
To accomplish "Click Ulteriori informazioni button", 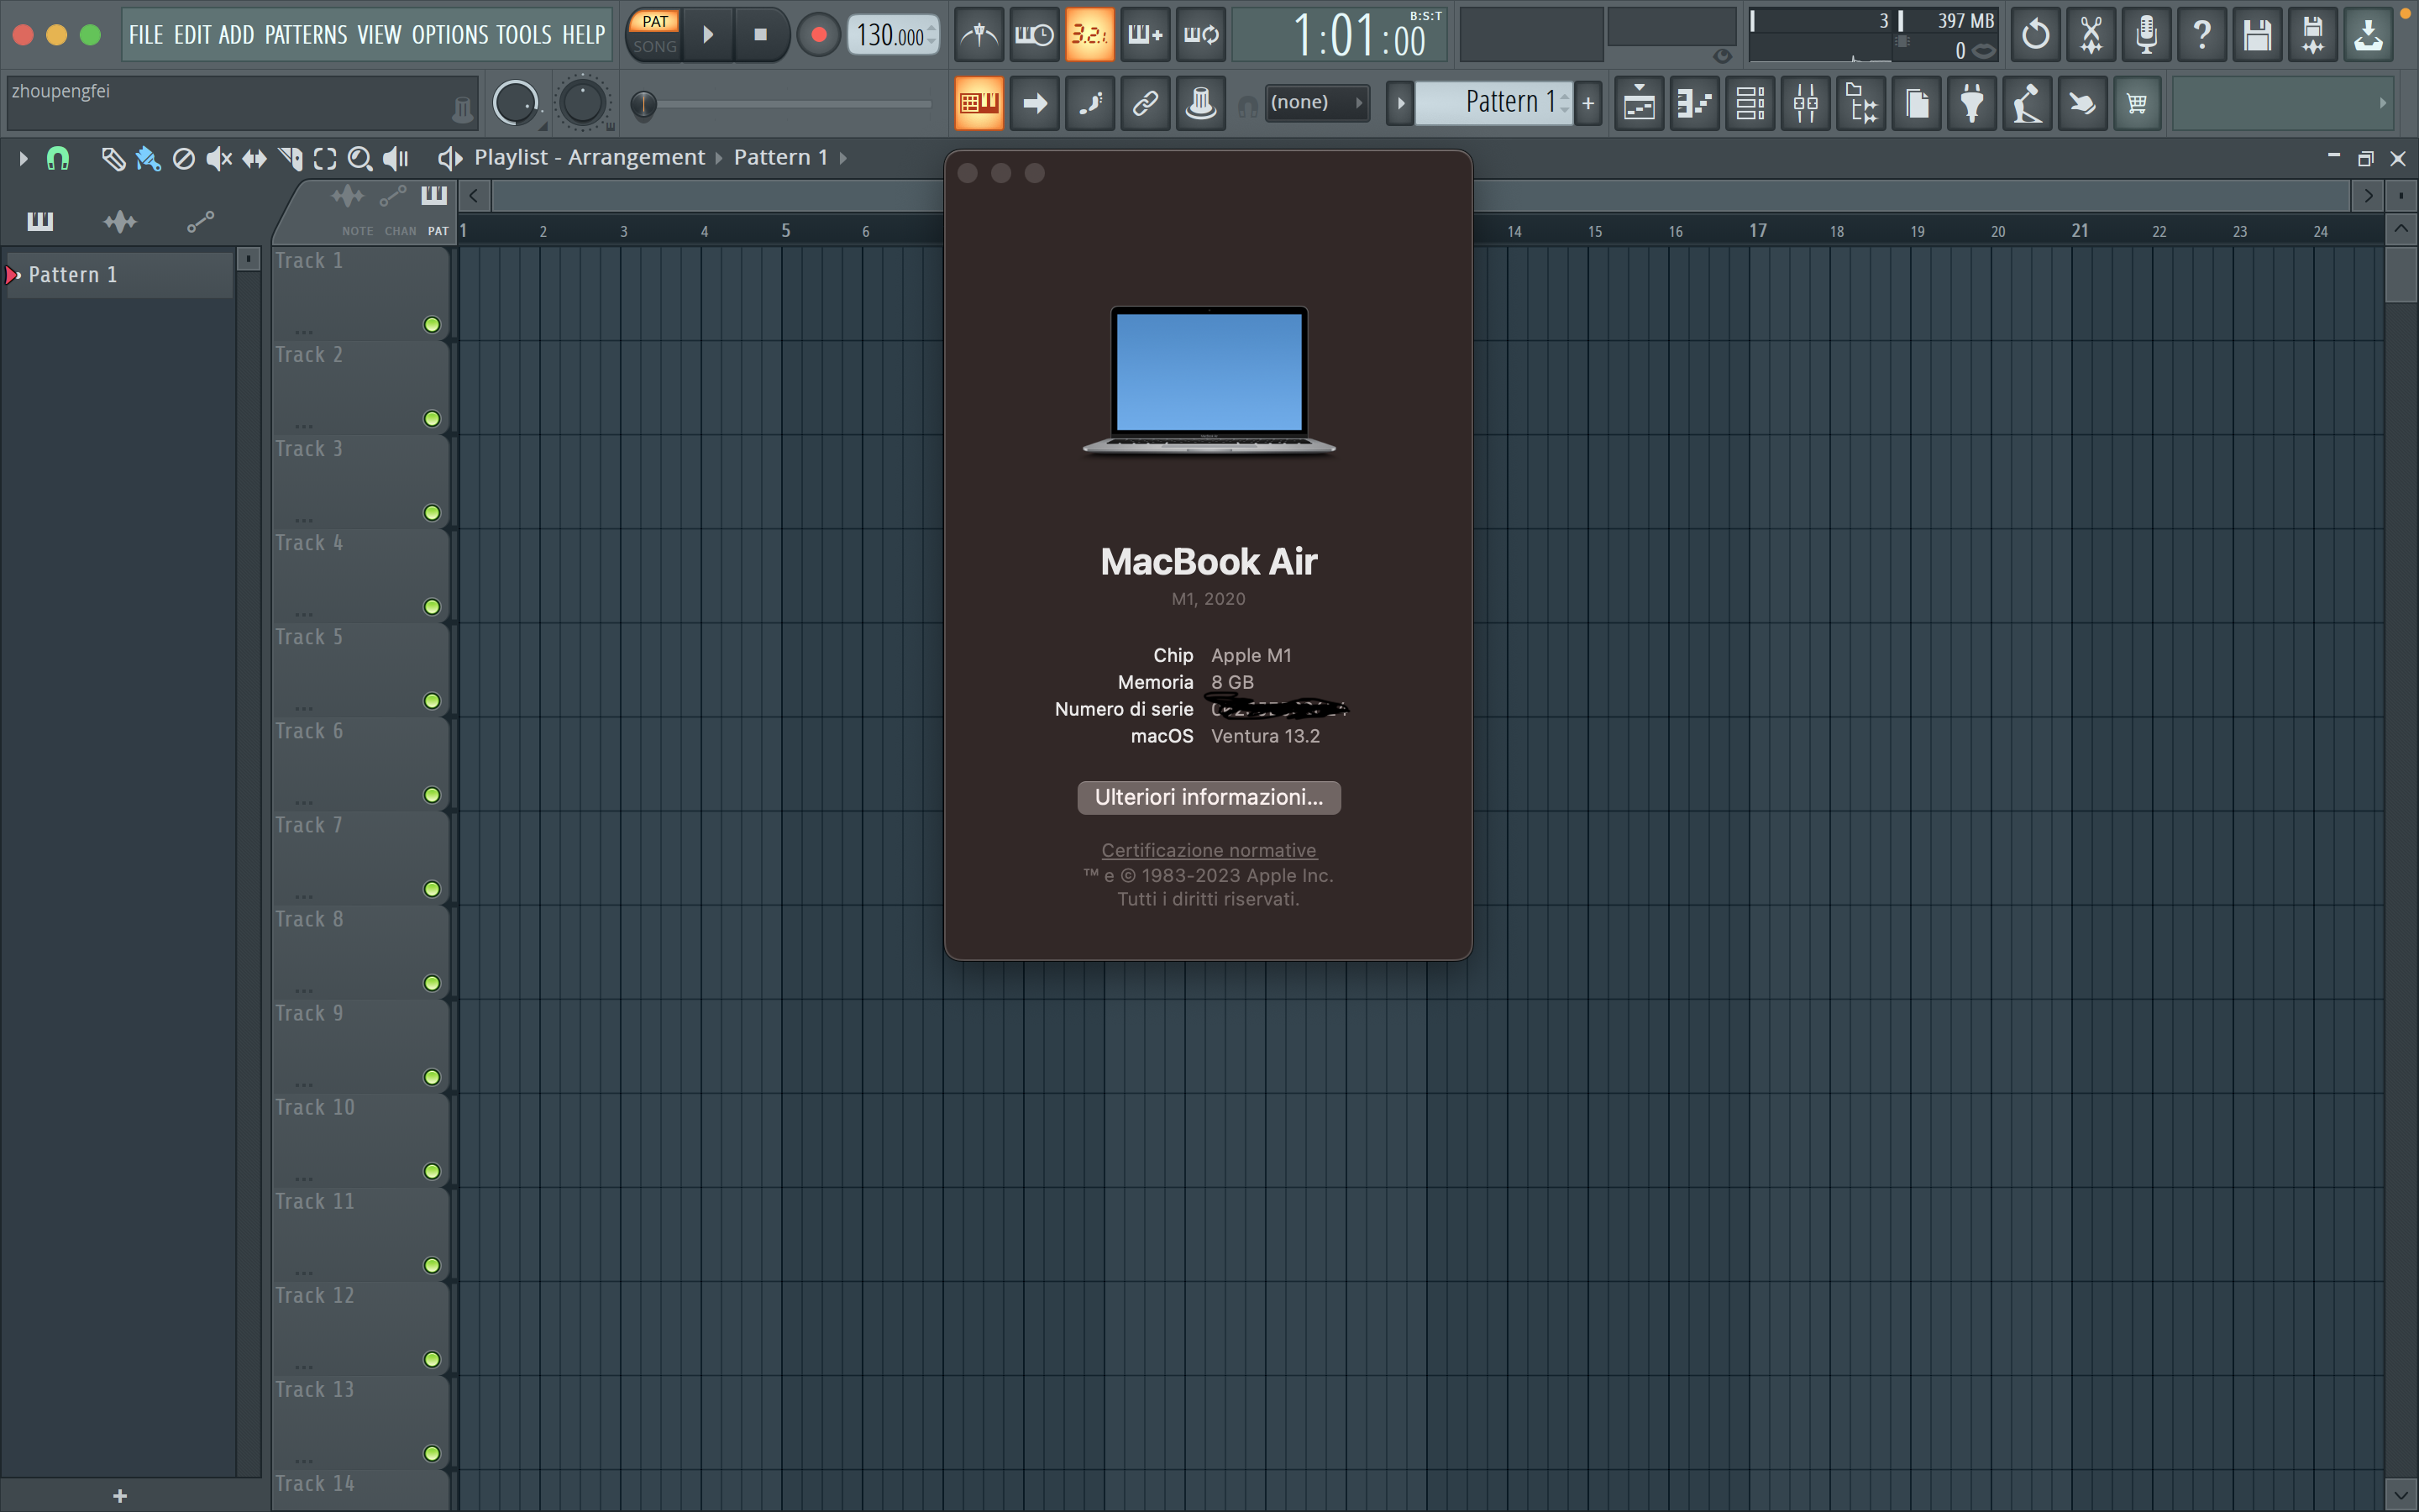I will (1209, 797).
